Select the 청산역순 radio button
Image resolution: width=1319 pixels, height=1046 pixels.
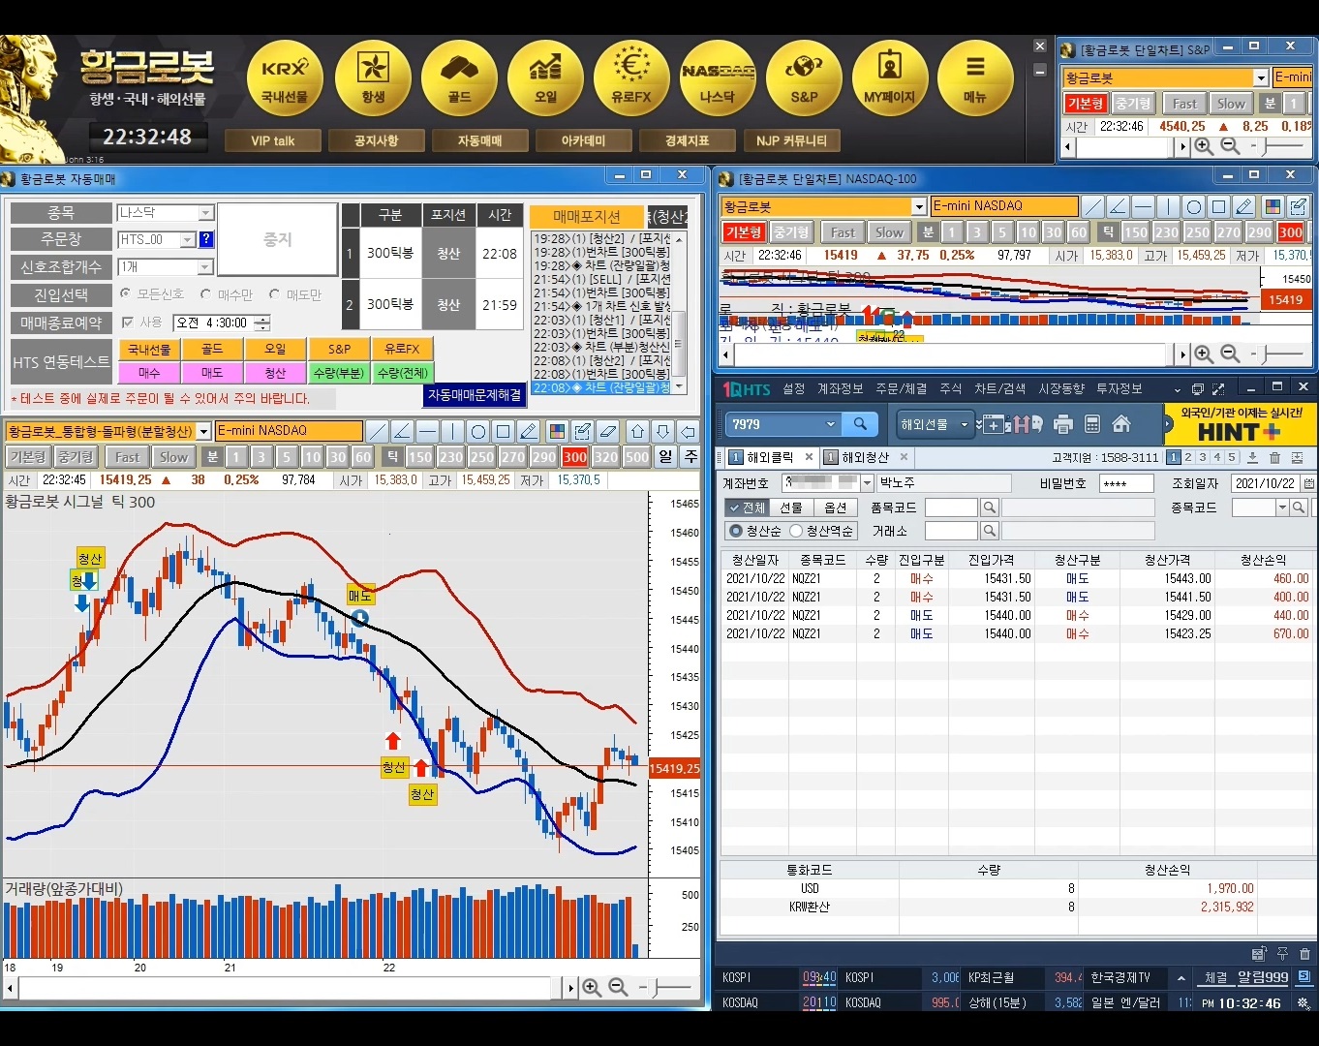pyautogui.click(x=796, y=531)
